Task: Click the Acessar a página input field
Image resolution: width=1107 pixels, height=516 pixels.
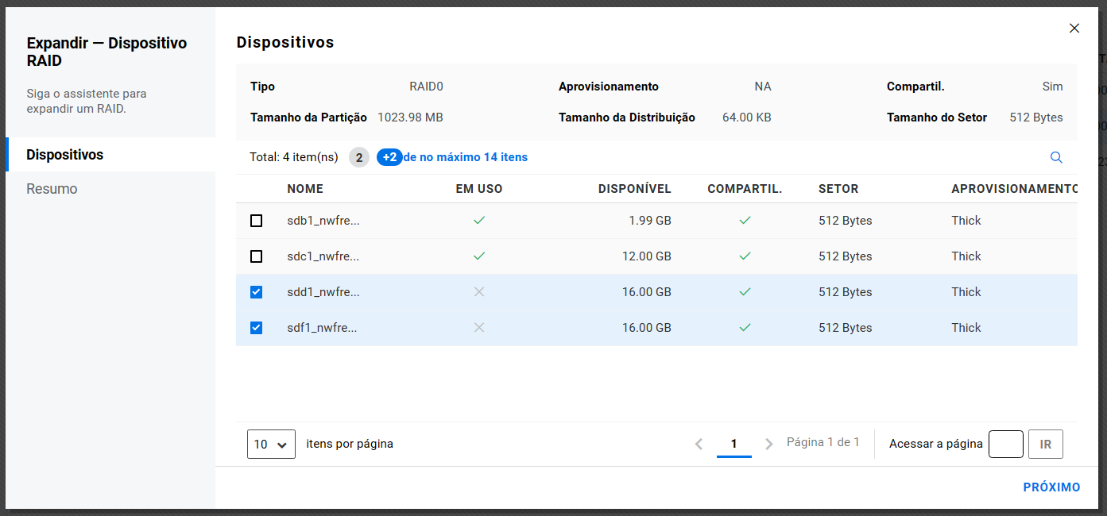Action: coord(1005,445)
